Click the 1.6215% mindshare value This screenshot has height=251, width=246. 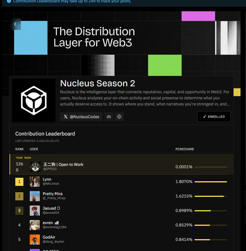click(x=184, y=196)
